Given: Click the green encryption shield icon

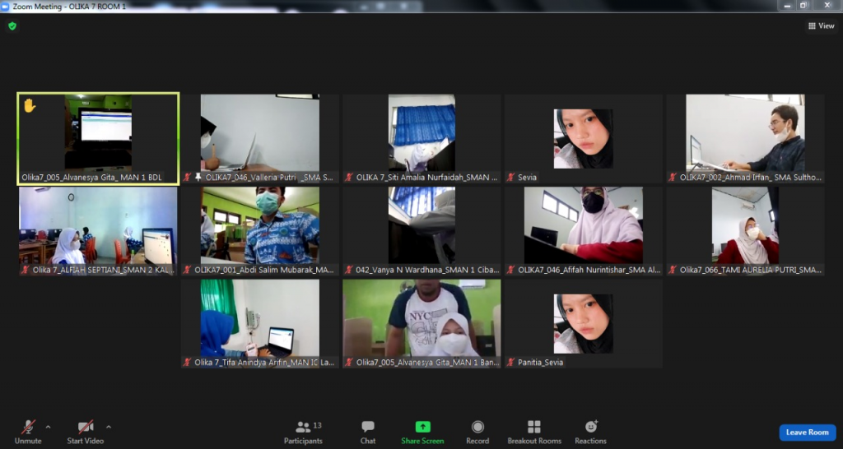Looking at the screenshot, I should click(12, 26).
